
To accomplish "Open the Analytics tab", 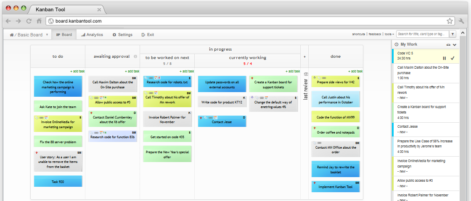I will click(92, 35).
